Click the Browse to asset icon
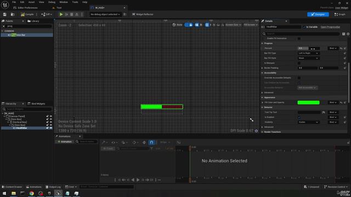Screen dimensions: 351x197 click(13, 14)
